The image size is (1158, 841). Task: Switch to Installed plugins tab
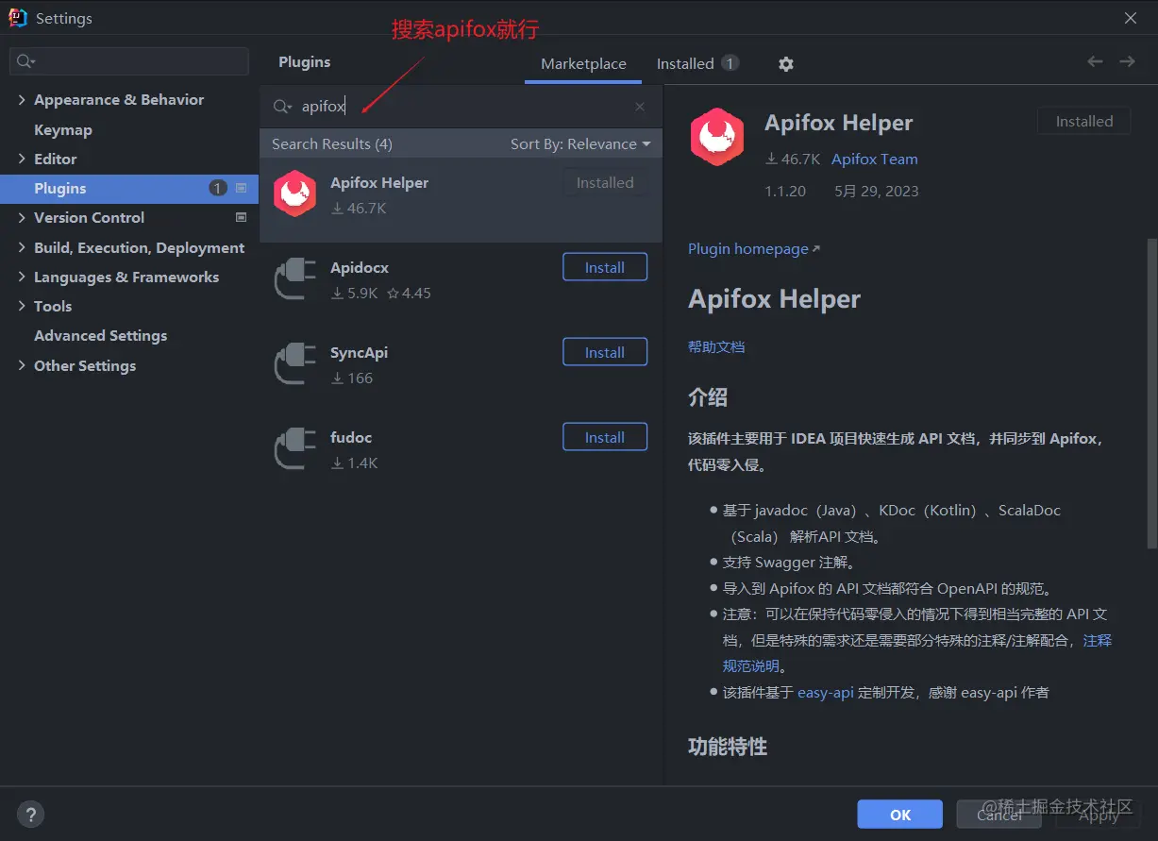(697, 64)
